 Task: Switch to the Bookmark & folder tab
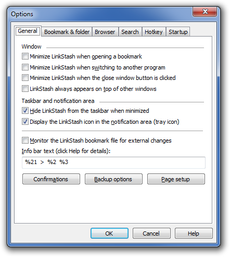point(67,32)
